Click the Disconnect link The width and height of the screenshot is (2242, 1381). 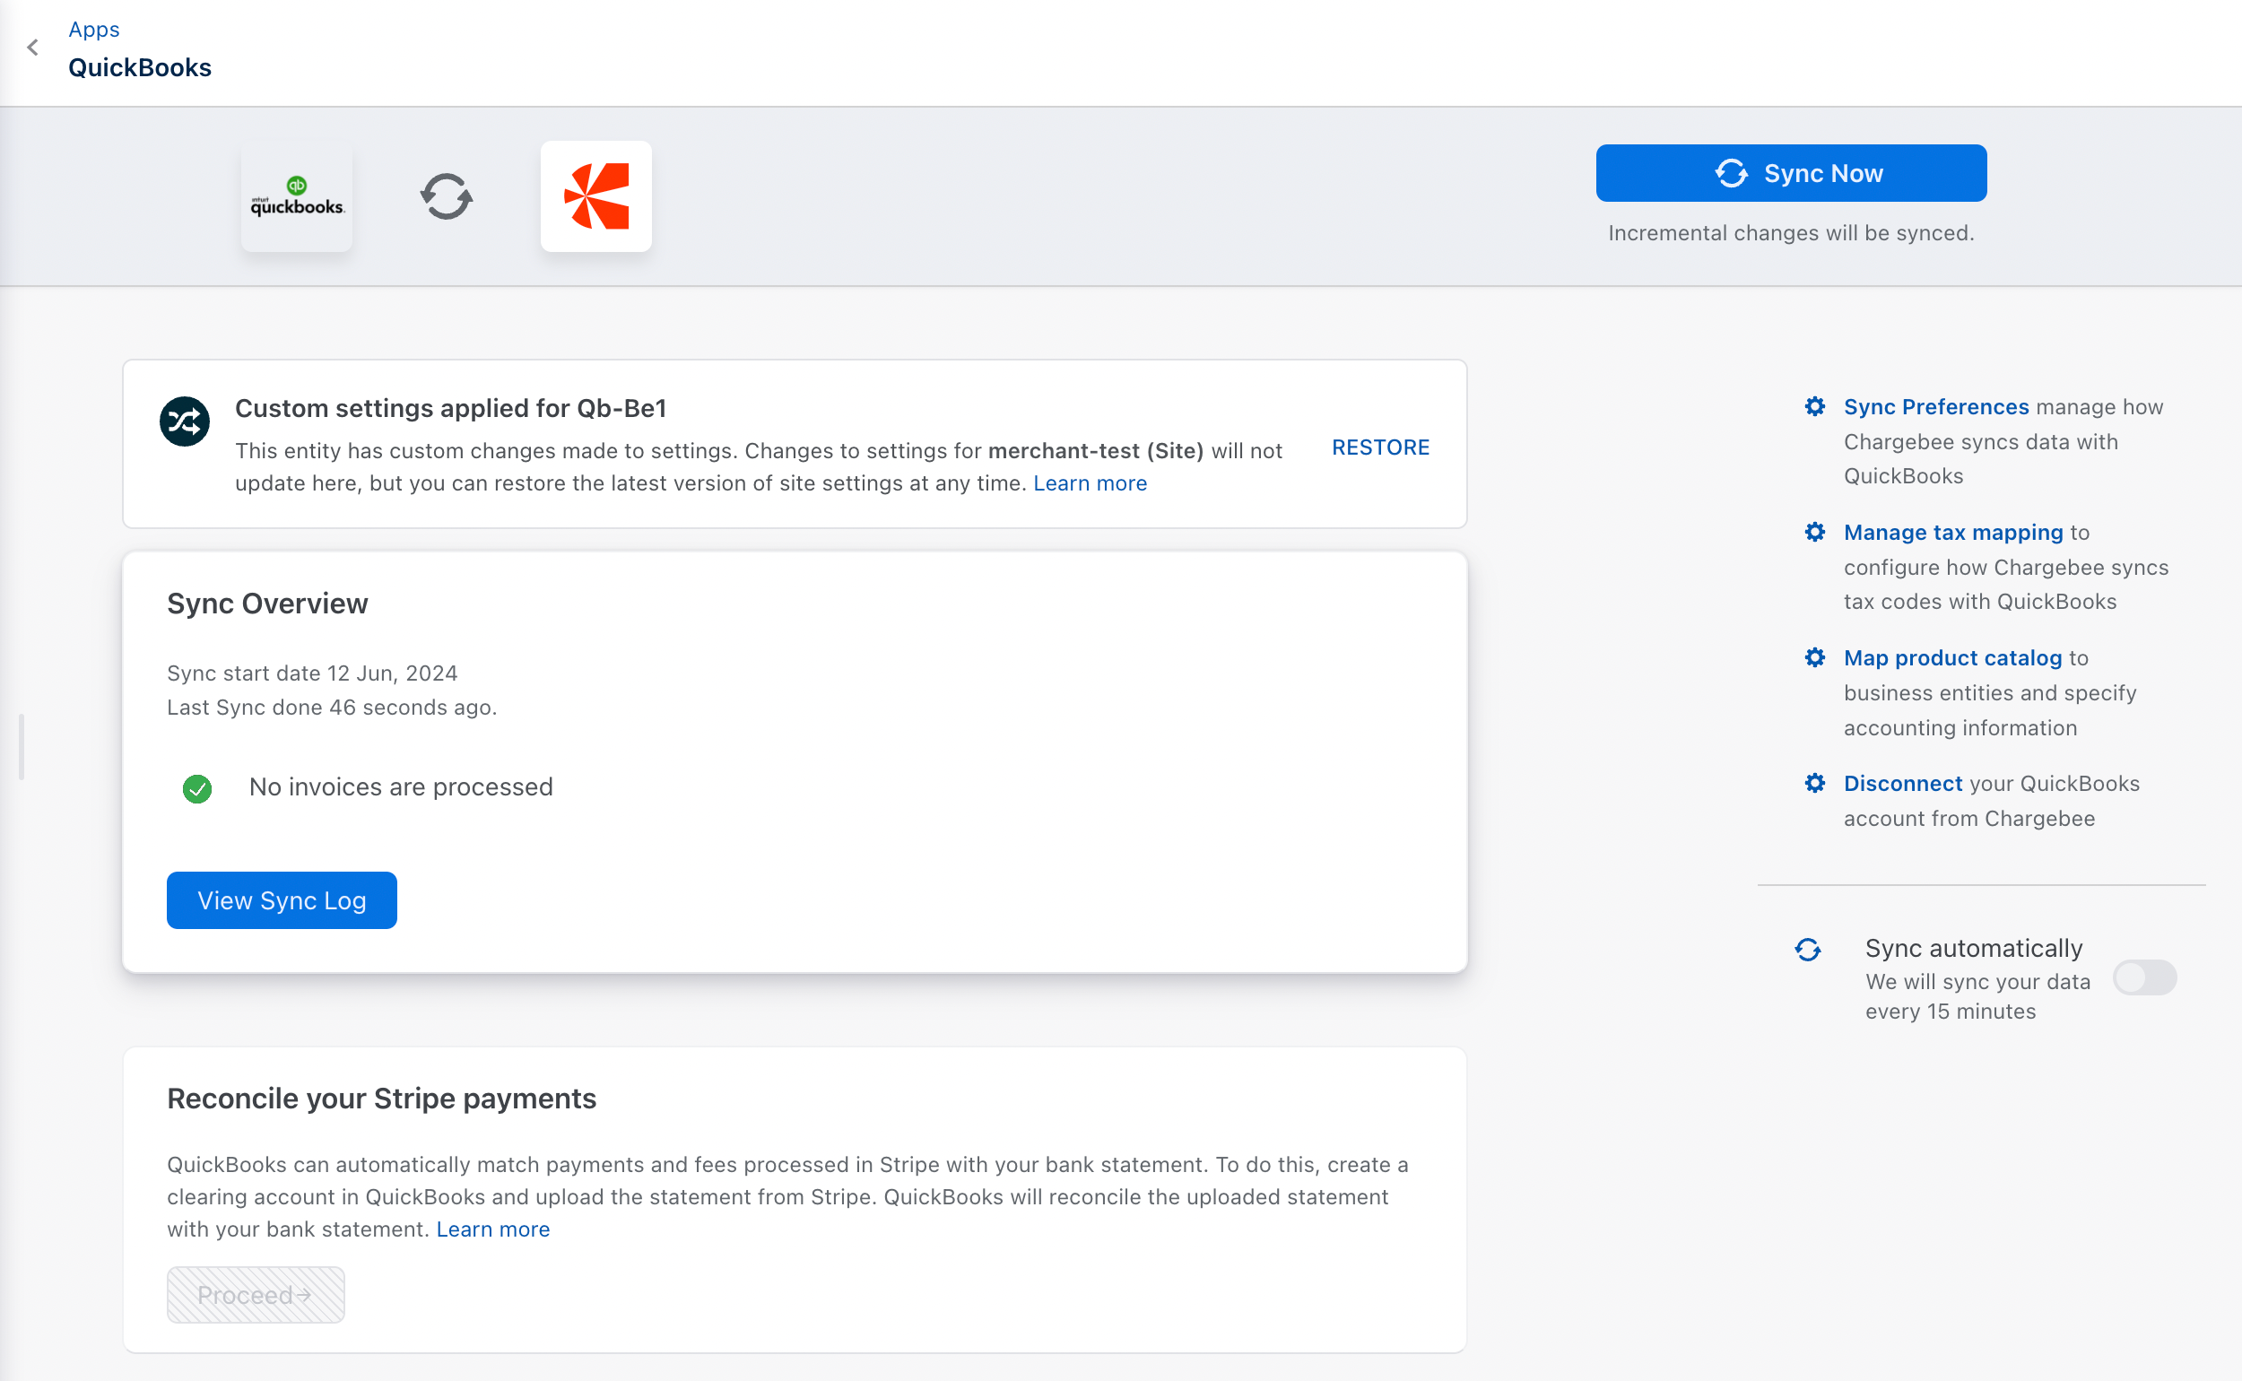coord(1902,784)
